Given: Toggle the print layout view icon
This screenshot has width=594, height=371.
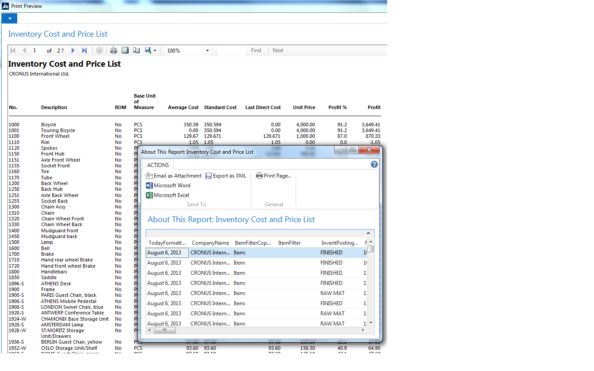Looking at the screenshot, I should (125, 51).
